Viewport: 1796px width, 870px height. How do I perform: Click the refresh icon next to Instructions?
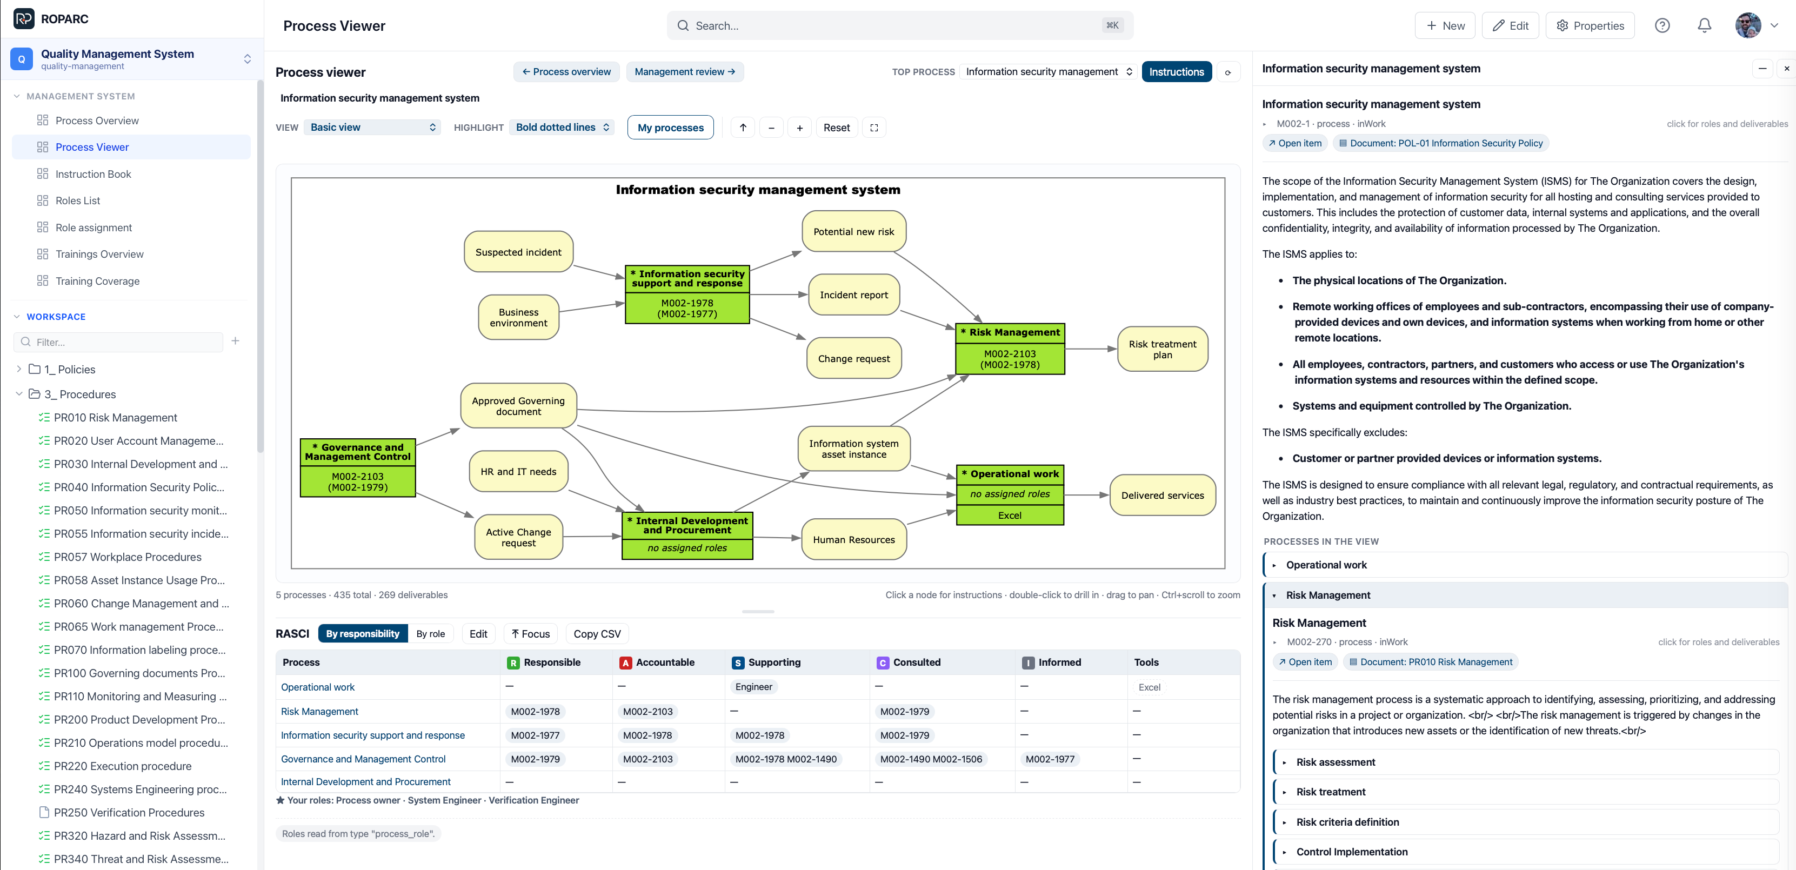tap(1228, 72)
